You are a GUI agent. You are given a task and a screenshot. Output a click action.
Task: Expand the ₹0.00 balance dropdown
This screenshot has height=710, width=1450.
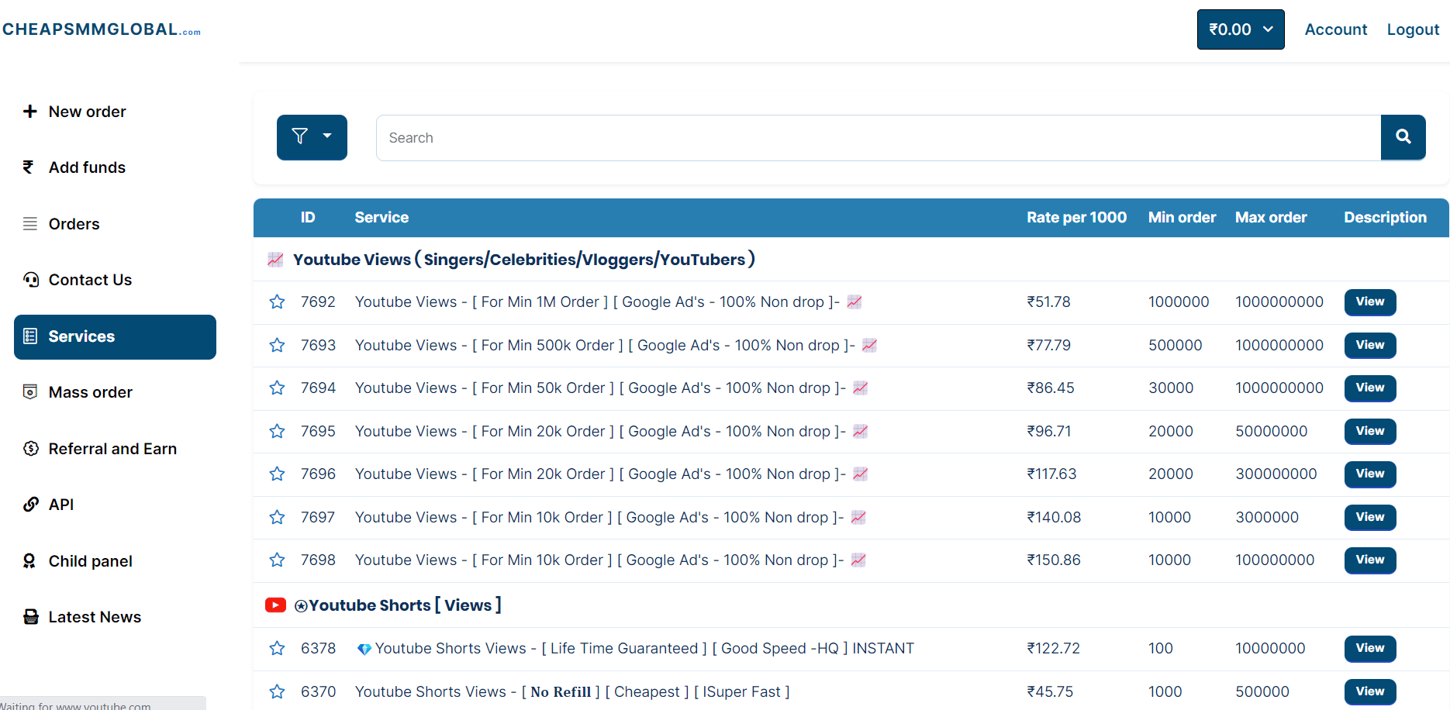(x=1240, y=29)
